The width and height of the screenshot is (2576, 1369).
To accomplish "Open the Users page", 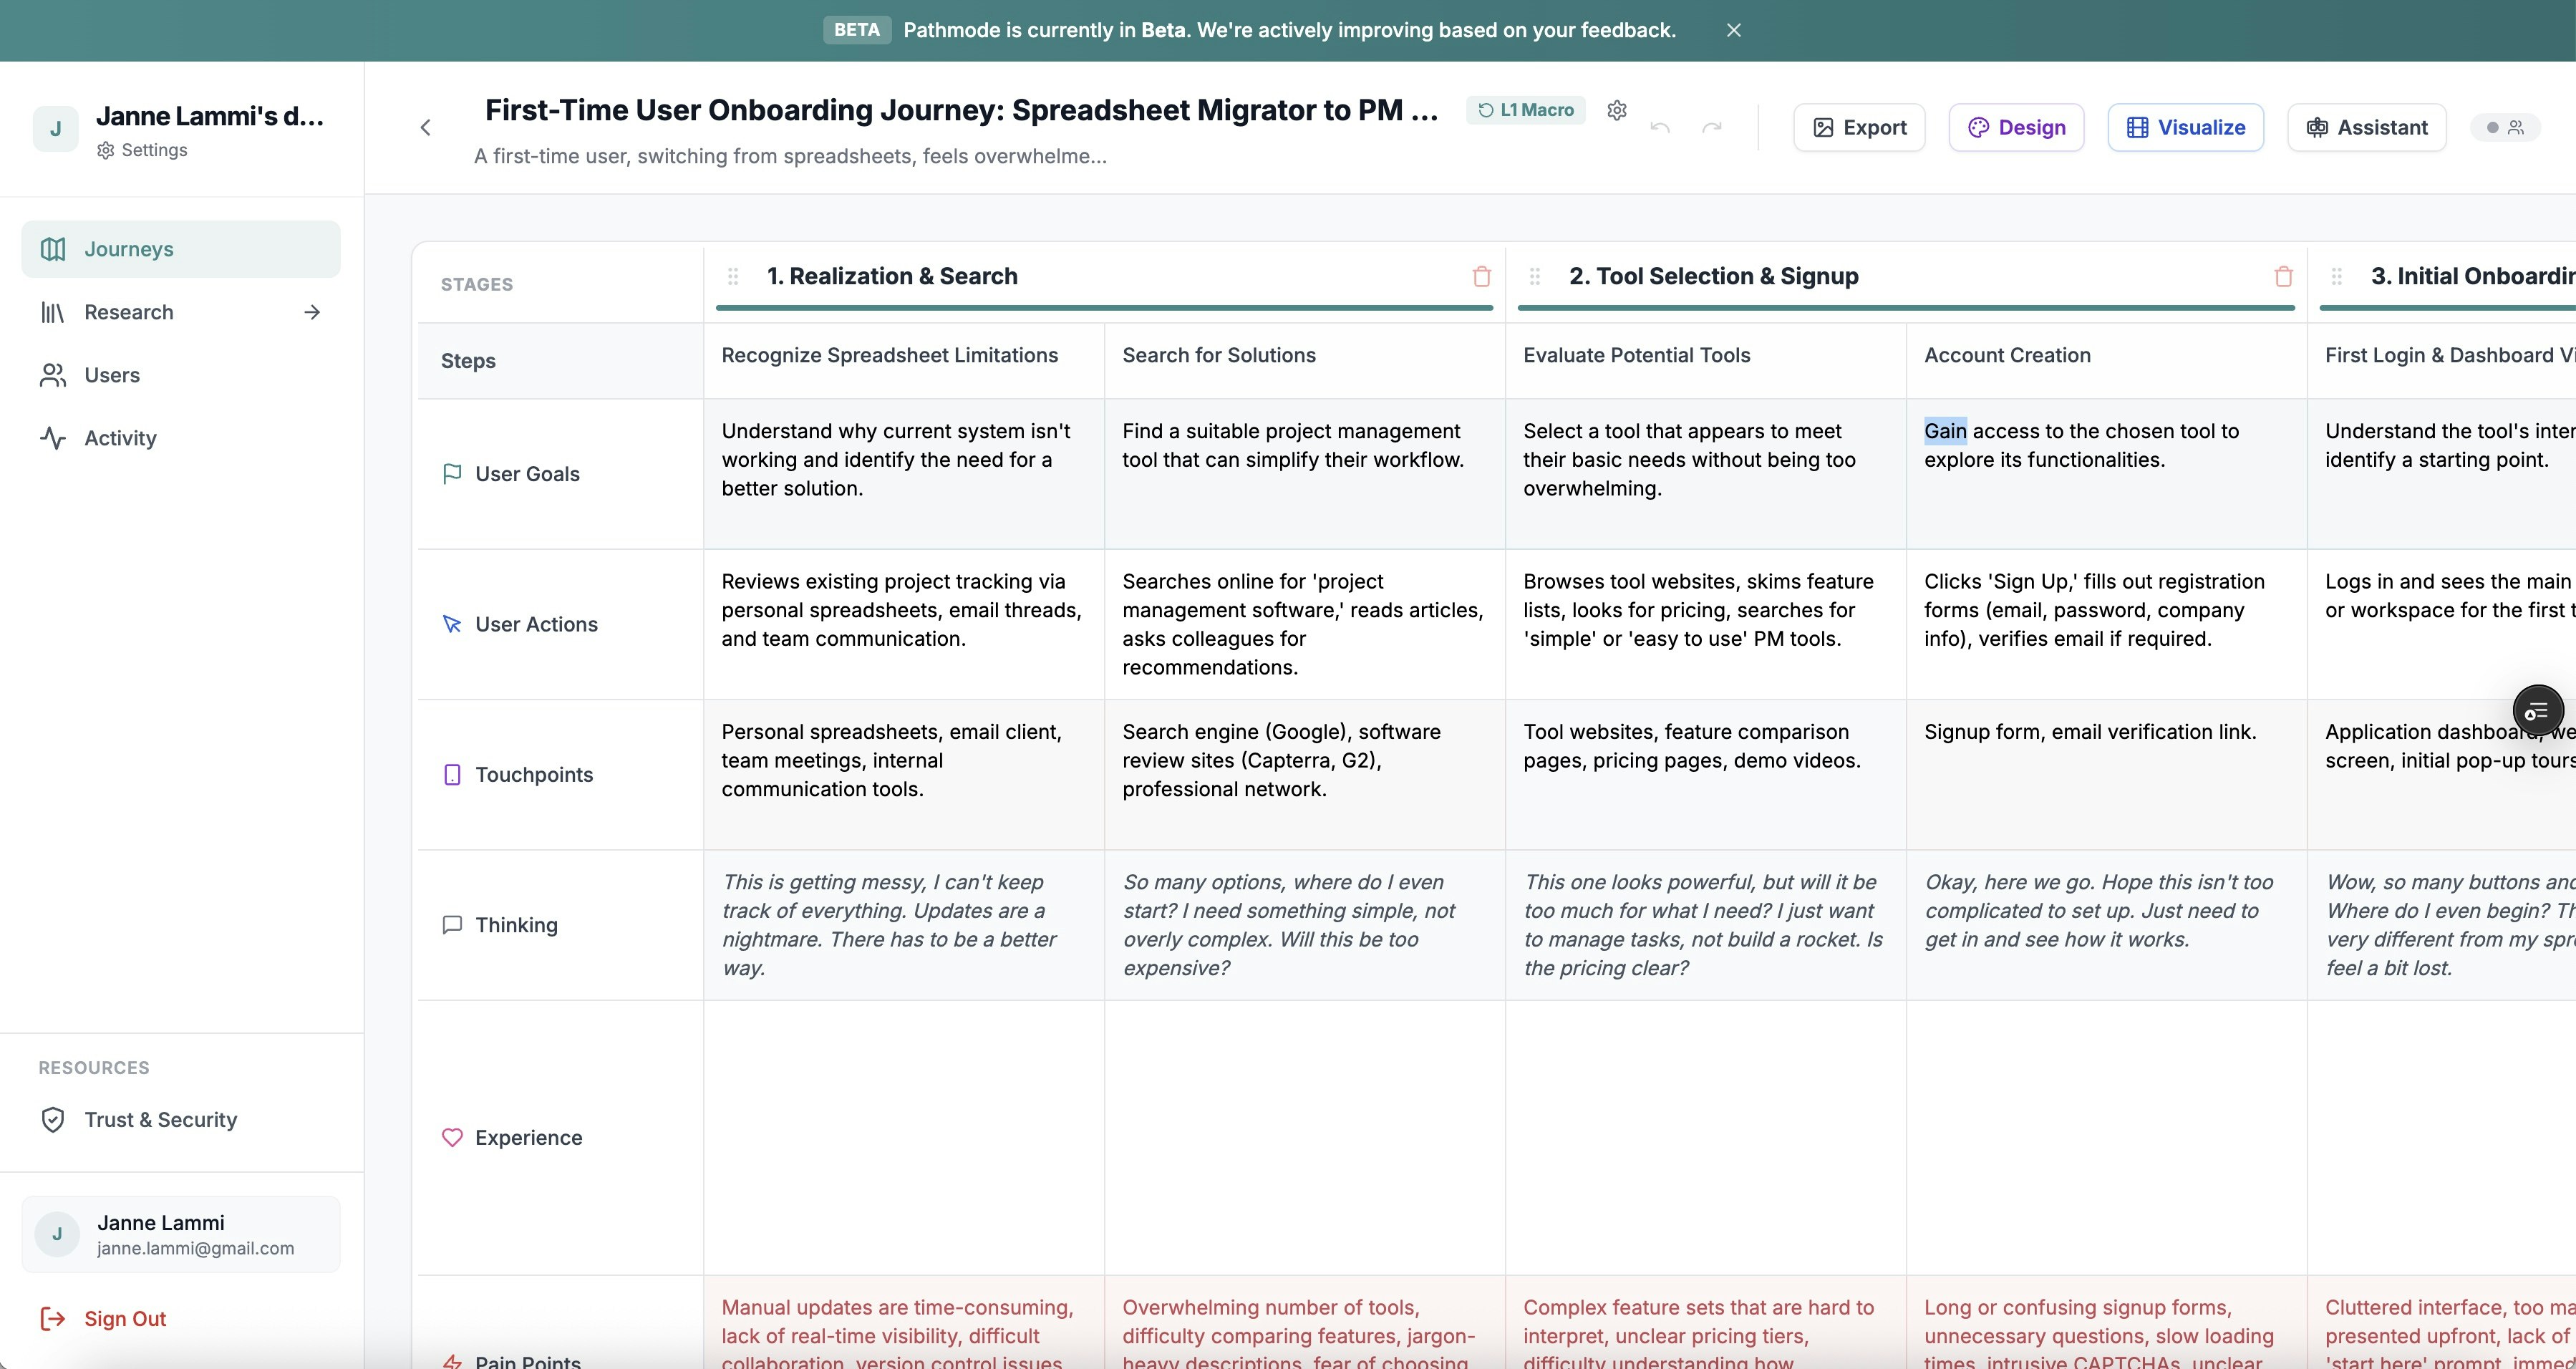I will coord(112,375).
